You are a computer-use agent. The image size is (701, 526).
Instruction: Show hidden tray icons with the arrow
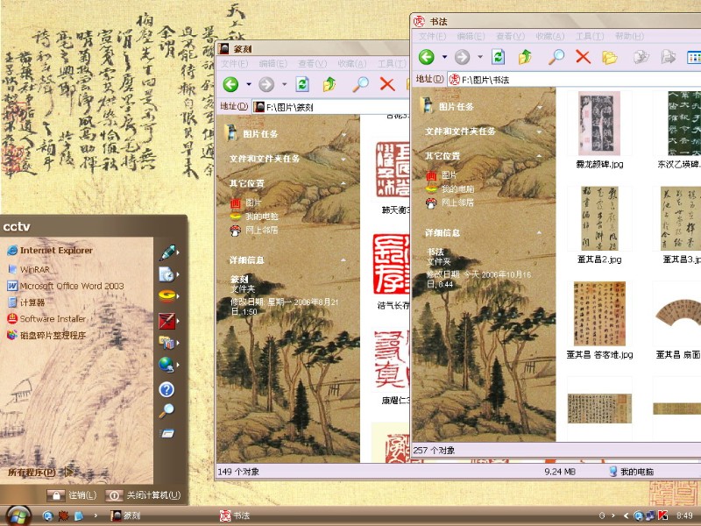(x=626, y=515)
